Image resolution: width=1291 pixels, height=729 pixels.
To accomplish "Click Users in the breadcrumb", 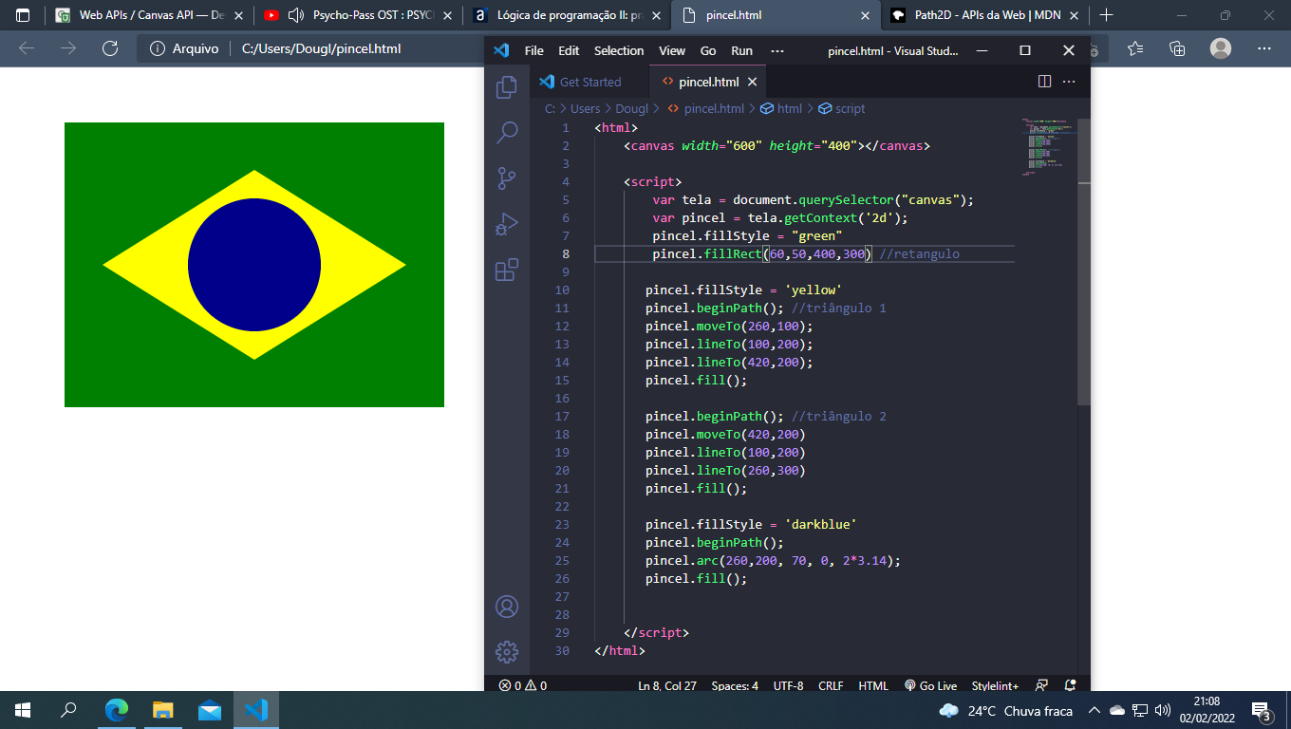I will click(x=585, y=108).
